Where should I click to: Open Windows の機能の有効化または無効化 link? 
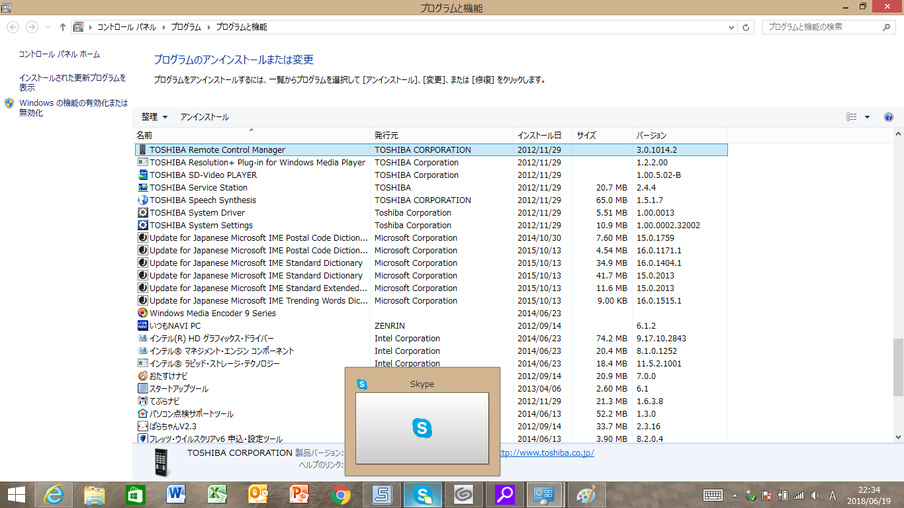[73, 108]
